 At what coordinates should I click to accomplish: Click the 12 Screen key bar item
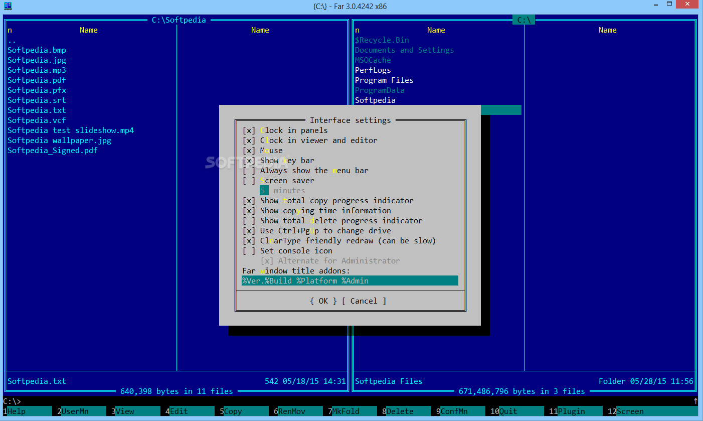[652, 411]
